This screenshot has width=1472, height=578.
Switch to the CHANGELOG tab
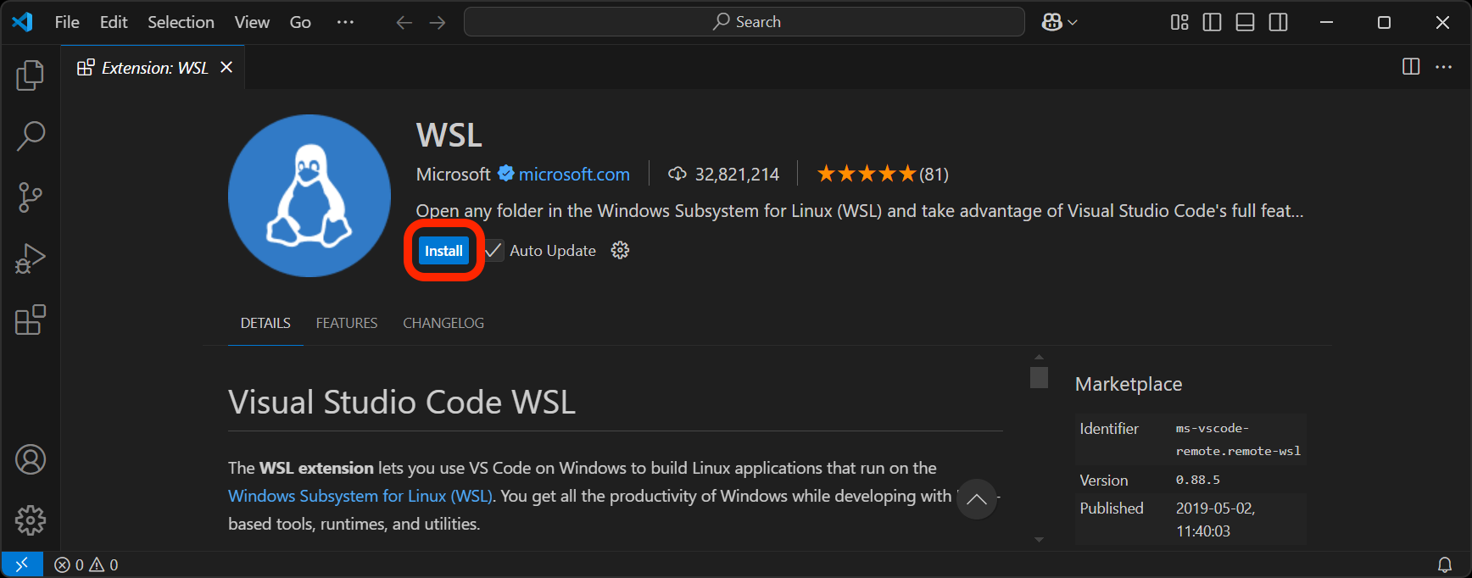pos(443,323)
